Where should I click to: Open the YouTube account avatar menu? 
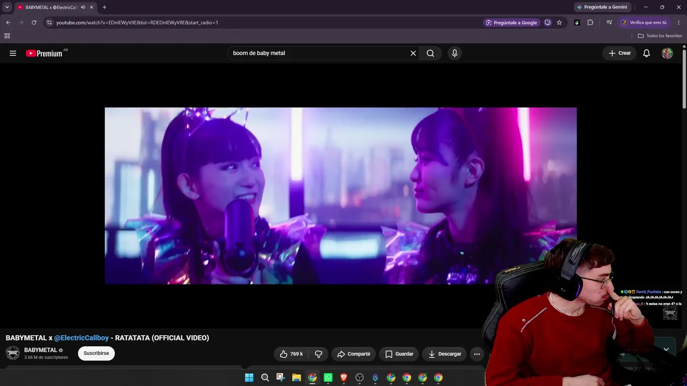(x=667, y=53)
